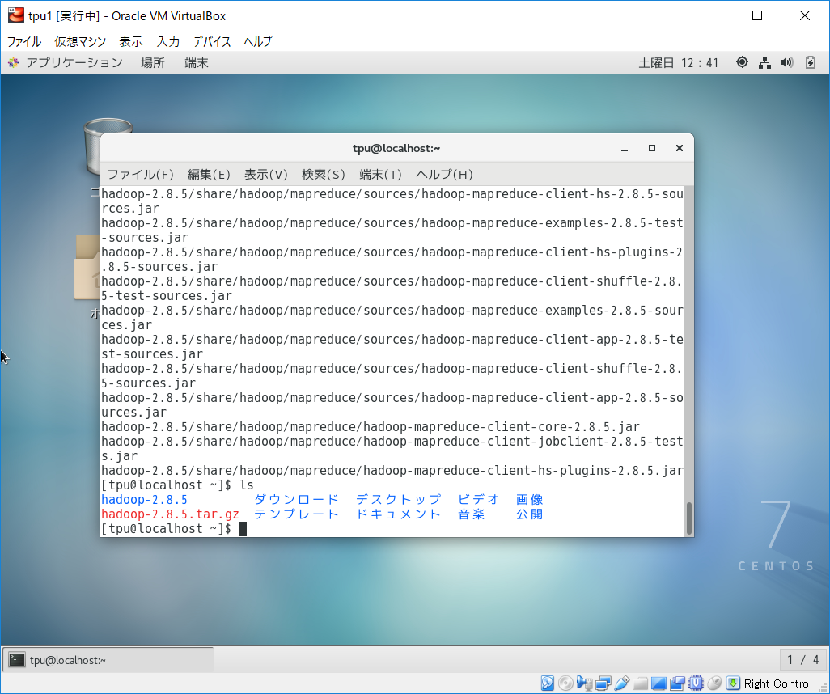
Task: Toggle the audio icon in VirtualBox status bar
Action: 586,683
